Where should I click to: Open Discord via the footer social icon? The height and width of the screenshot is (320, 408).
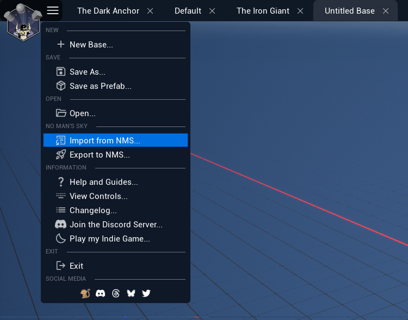point(100,293)
